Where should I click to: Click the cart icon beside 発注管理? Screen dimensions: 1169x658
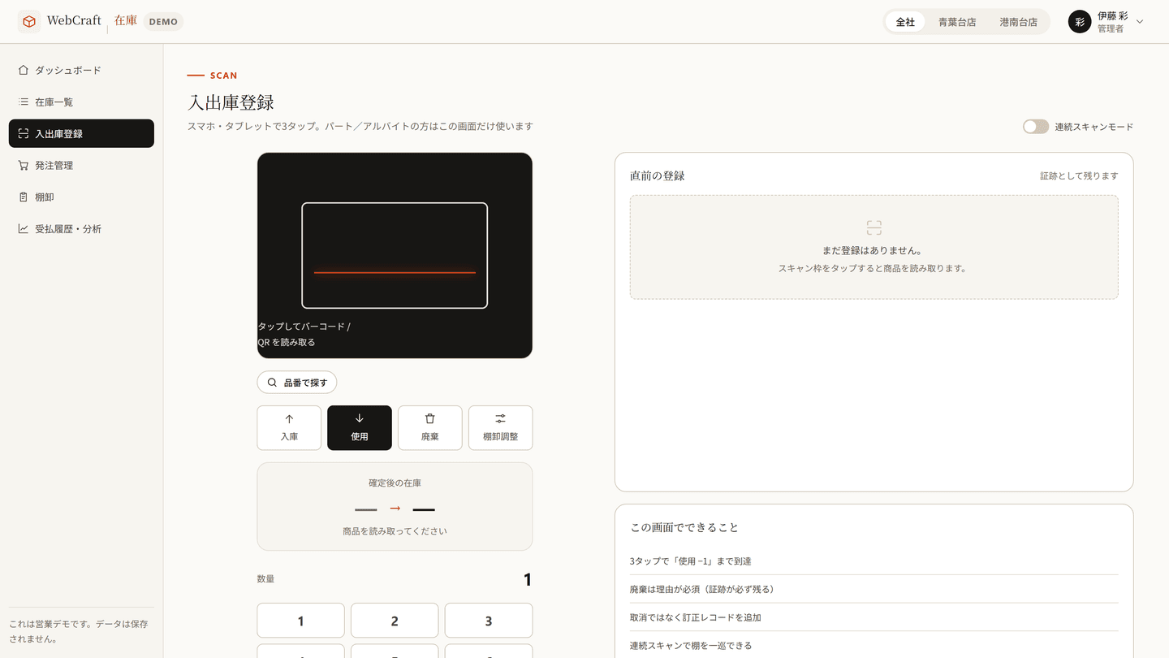24,165
